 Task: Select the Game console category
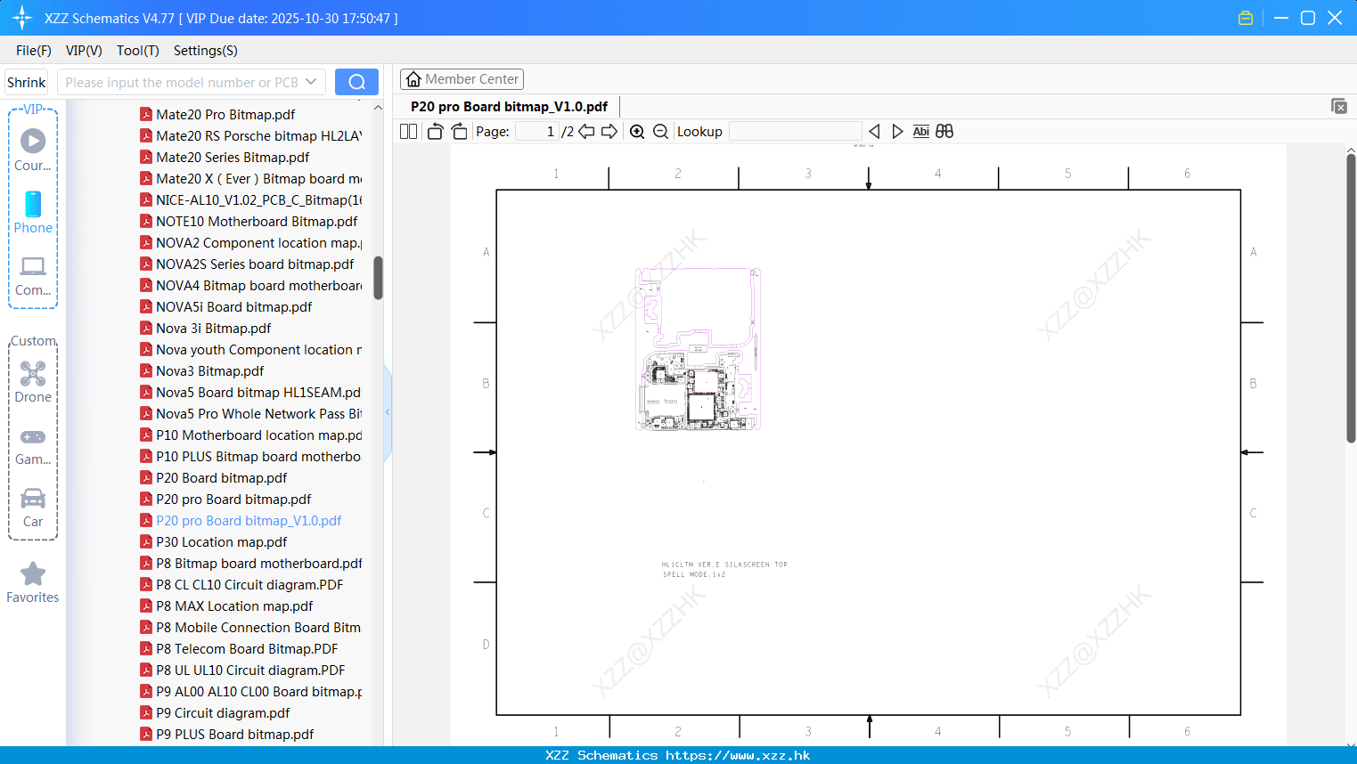coord(33,445)
